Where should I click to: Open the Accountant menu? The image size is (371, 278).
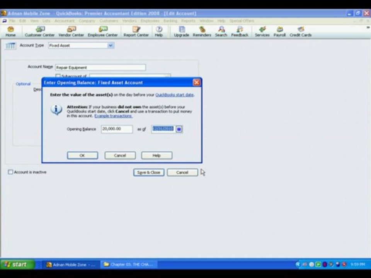pyautogui.click(x=65, y=21)
